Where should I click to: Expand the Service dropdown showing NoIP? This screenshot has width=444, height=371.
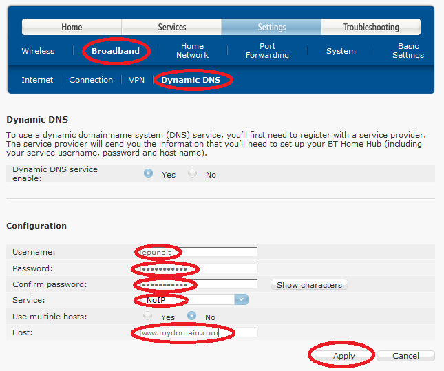241,299
